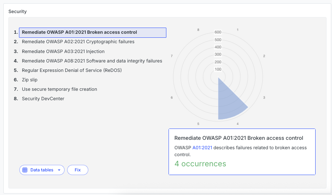The height and width of the screenshot is (195, 332).
Task: Click the 4 occurrences text
Action: (x=200, y=164)
